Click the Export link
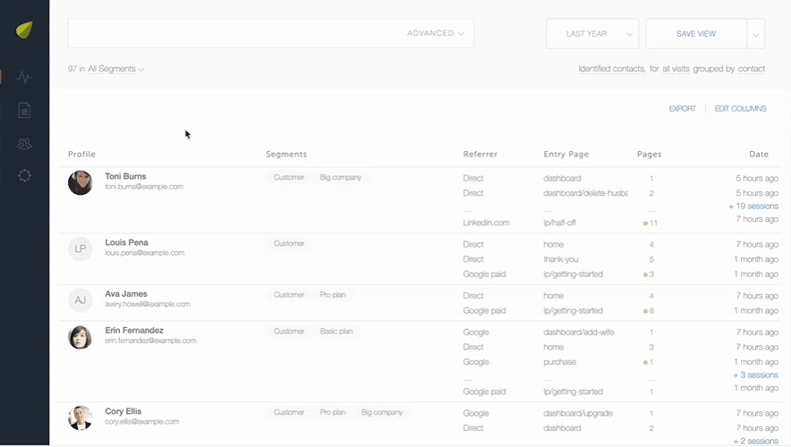Viewport: 791px width, 447px height. (x=682, y=109)
